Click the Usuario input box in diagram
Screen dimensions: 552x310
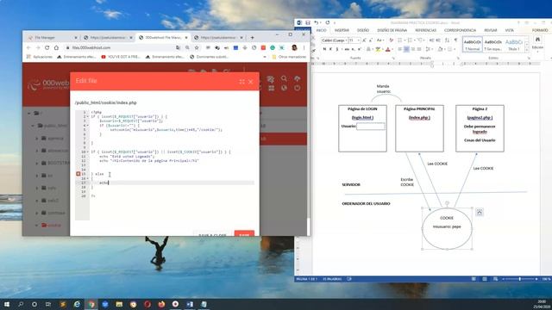(x=371, y=127)
